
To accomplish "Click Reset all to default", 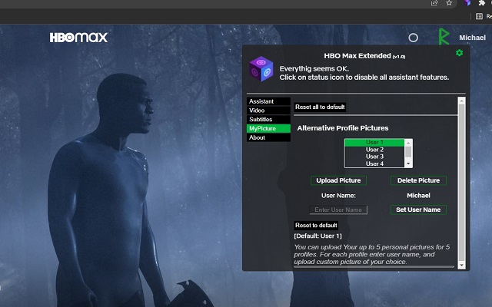I will [320, 107].
